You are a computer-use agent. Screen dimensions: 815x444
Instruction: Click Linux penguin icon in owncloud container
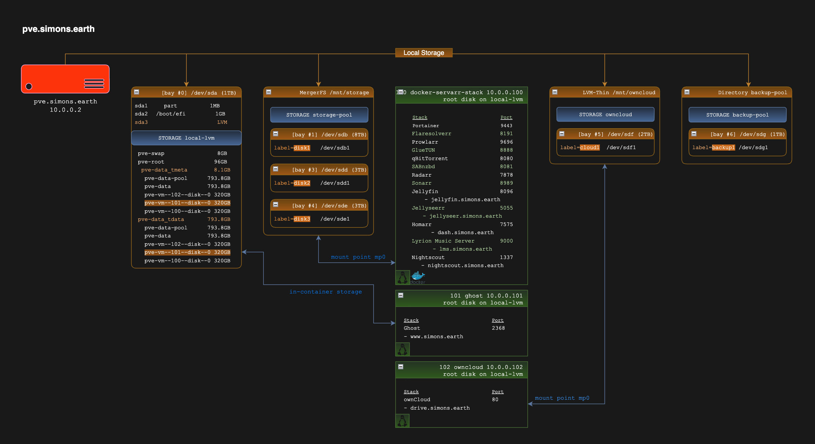point(403,421)
